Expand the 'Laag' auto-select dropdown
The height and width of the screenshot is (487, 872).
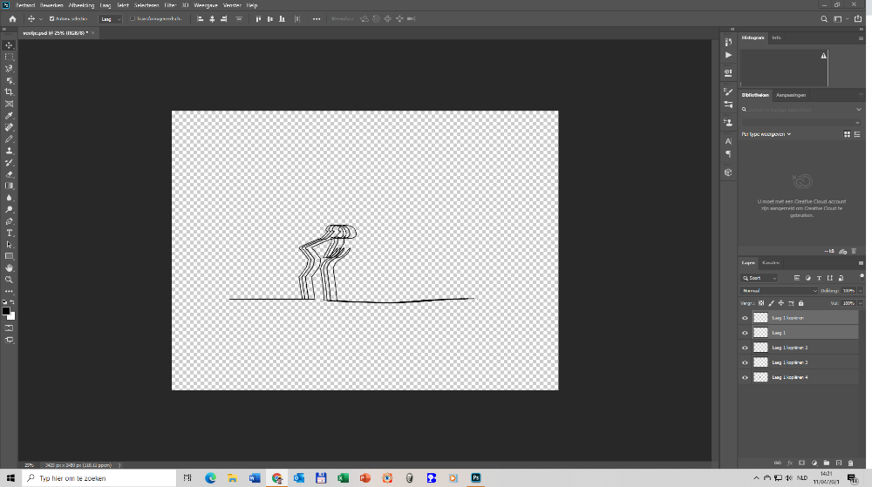(111, 18)
